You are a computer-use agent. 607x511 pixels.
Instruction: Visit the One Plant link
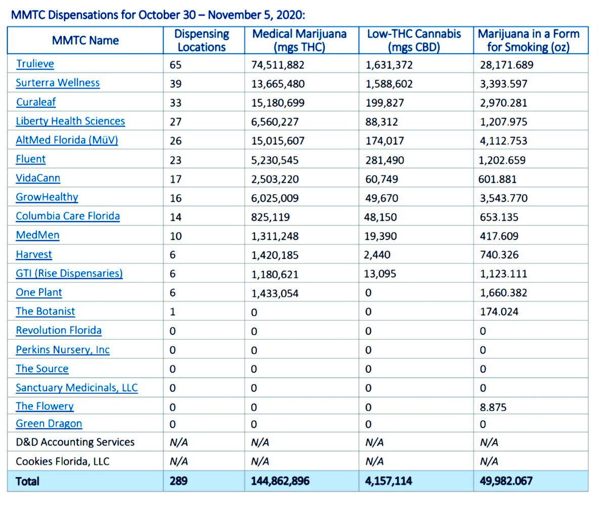(39, 292)
